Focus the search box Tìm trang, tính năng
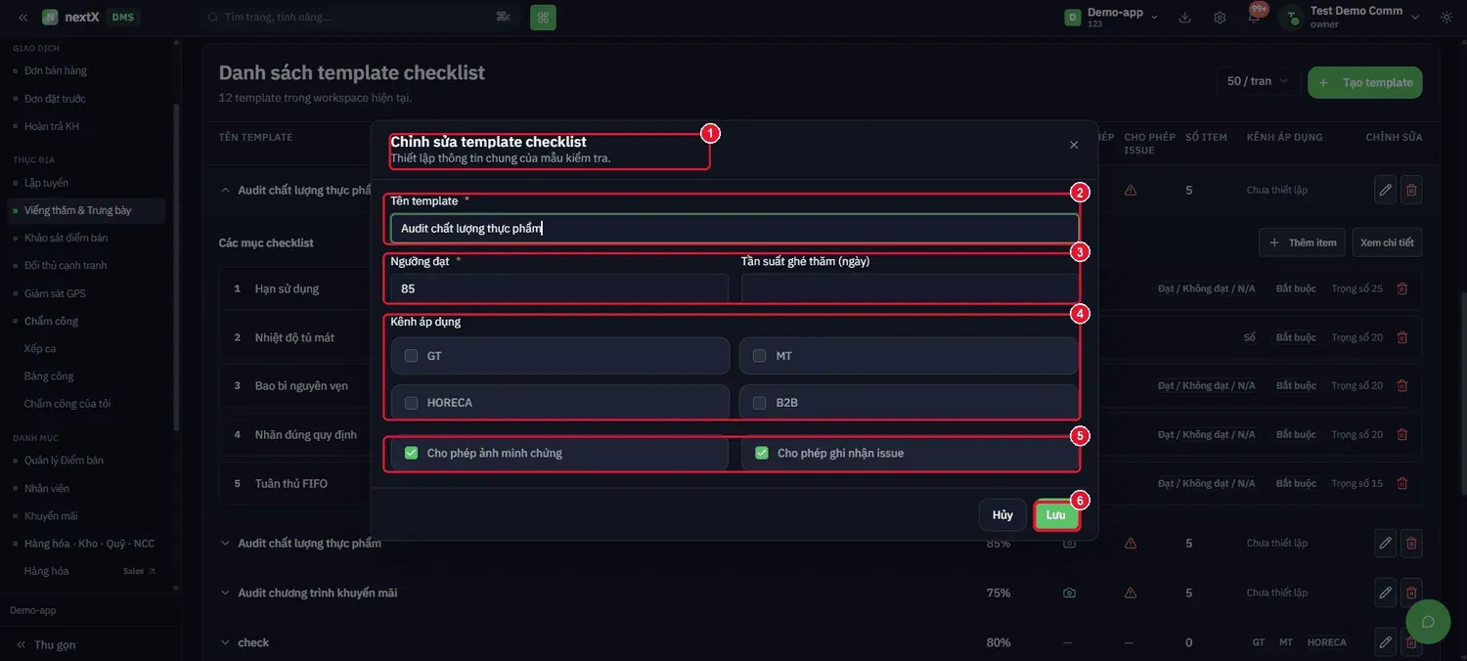 click(x=360, y=17)
